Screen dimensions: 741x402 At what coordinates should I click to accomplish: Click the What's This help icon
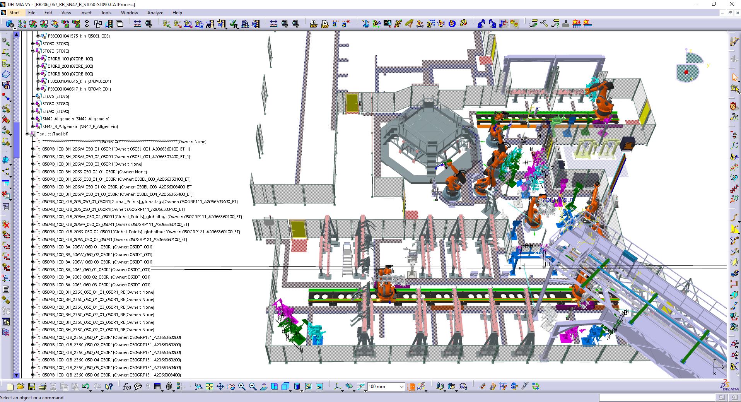(109, 386)
